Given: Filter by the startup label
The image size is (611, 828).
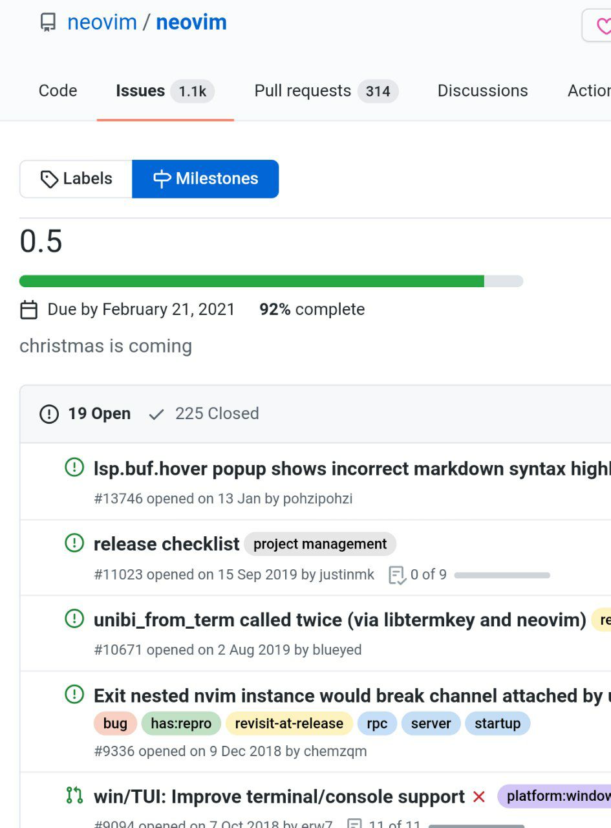Looking at the screenshot, I should (x=497, y=723).
